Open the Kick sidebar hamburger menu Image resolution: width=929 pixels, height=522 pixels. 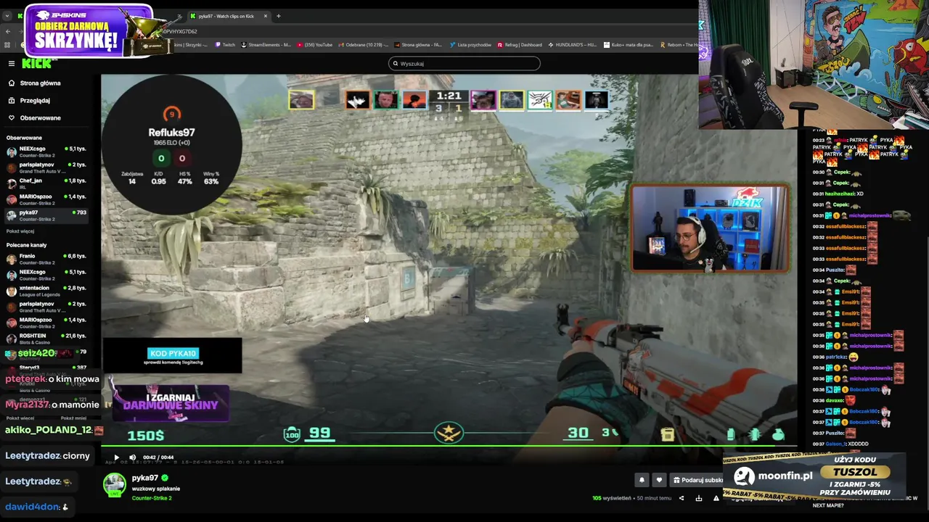pyautogui.click(x=12, y=64)
